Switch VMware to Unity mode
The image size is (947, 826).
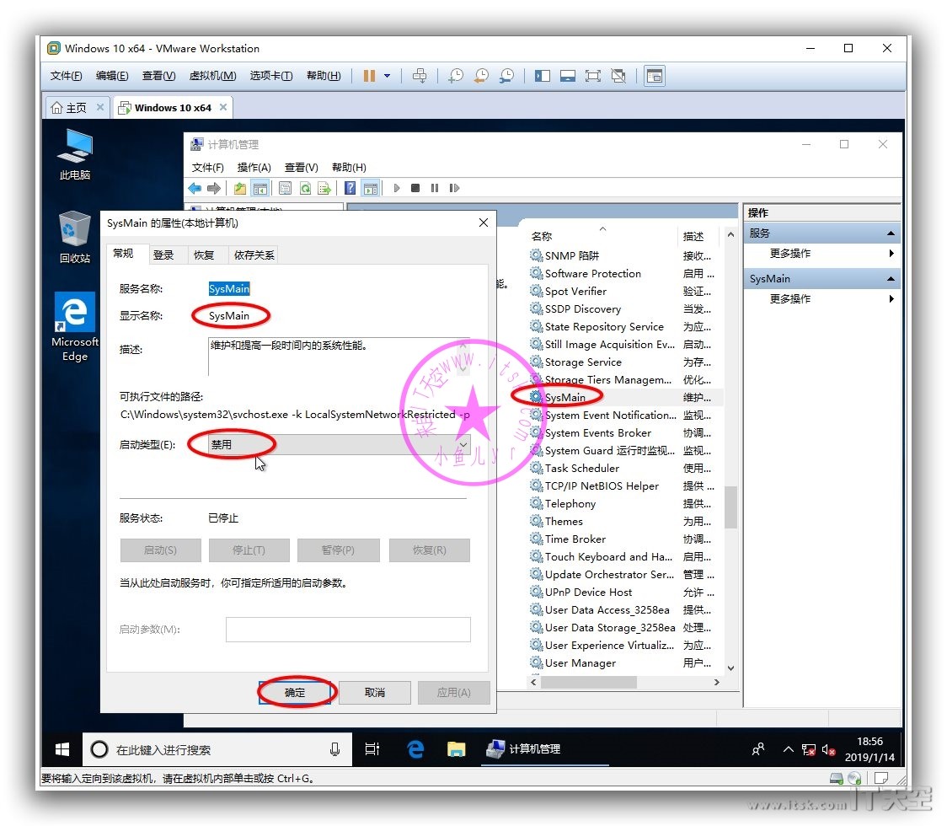618,76
